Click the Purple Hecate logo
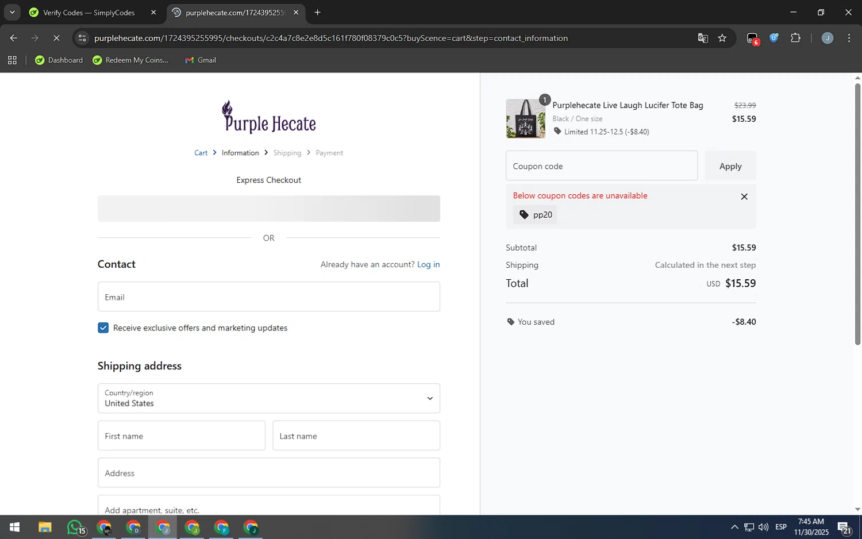This screenshot has width=862, height=539. [269, 117]
